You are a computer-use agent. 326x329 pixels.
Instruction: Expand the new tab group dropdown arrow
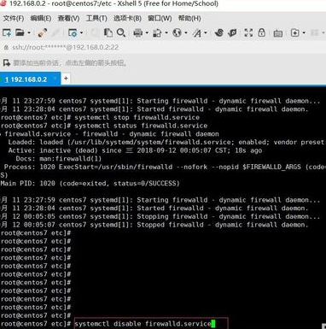point(304,33)
